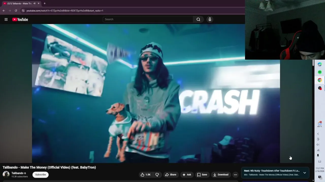Select Chrome in the taskbar
This screenshot has width=325, height=182.
pyautogui.click(x=320, y=80)
